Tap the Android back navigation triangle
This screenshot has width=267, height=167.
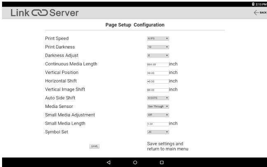click(109, 162)
